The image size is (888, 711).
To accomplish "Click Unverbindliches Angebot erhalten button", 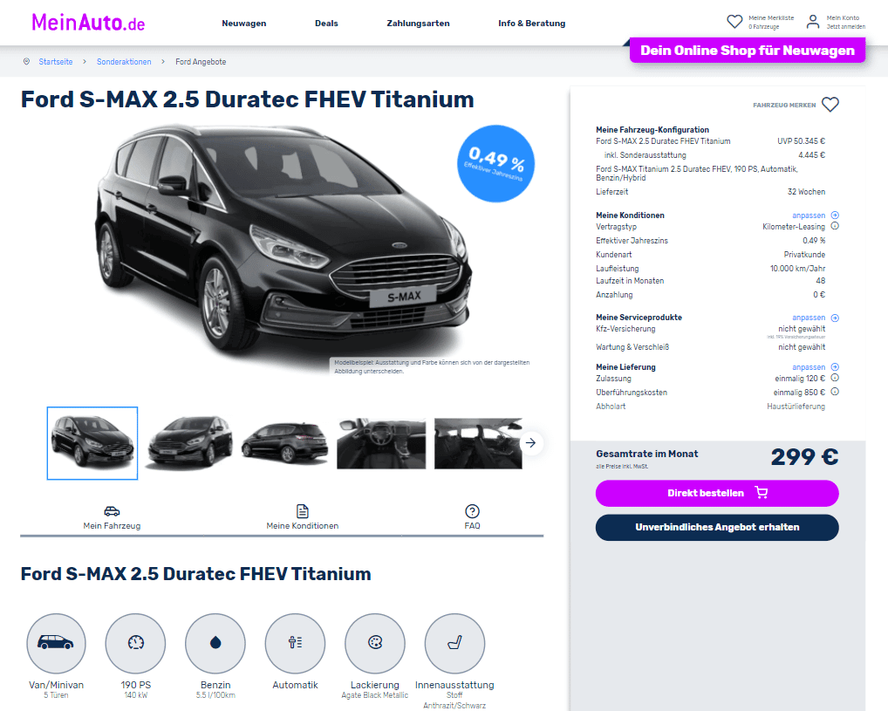I will (x=717, y=528).
